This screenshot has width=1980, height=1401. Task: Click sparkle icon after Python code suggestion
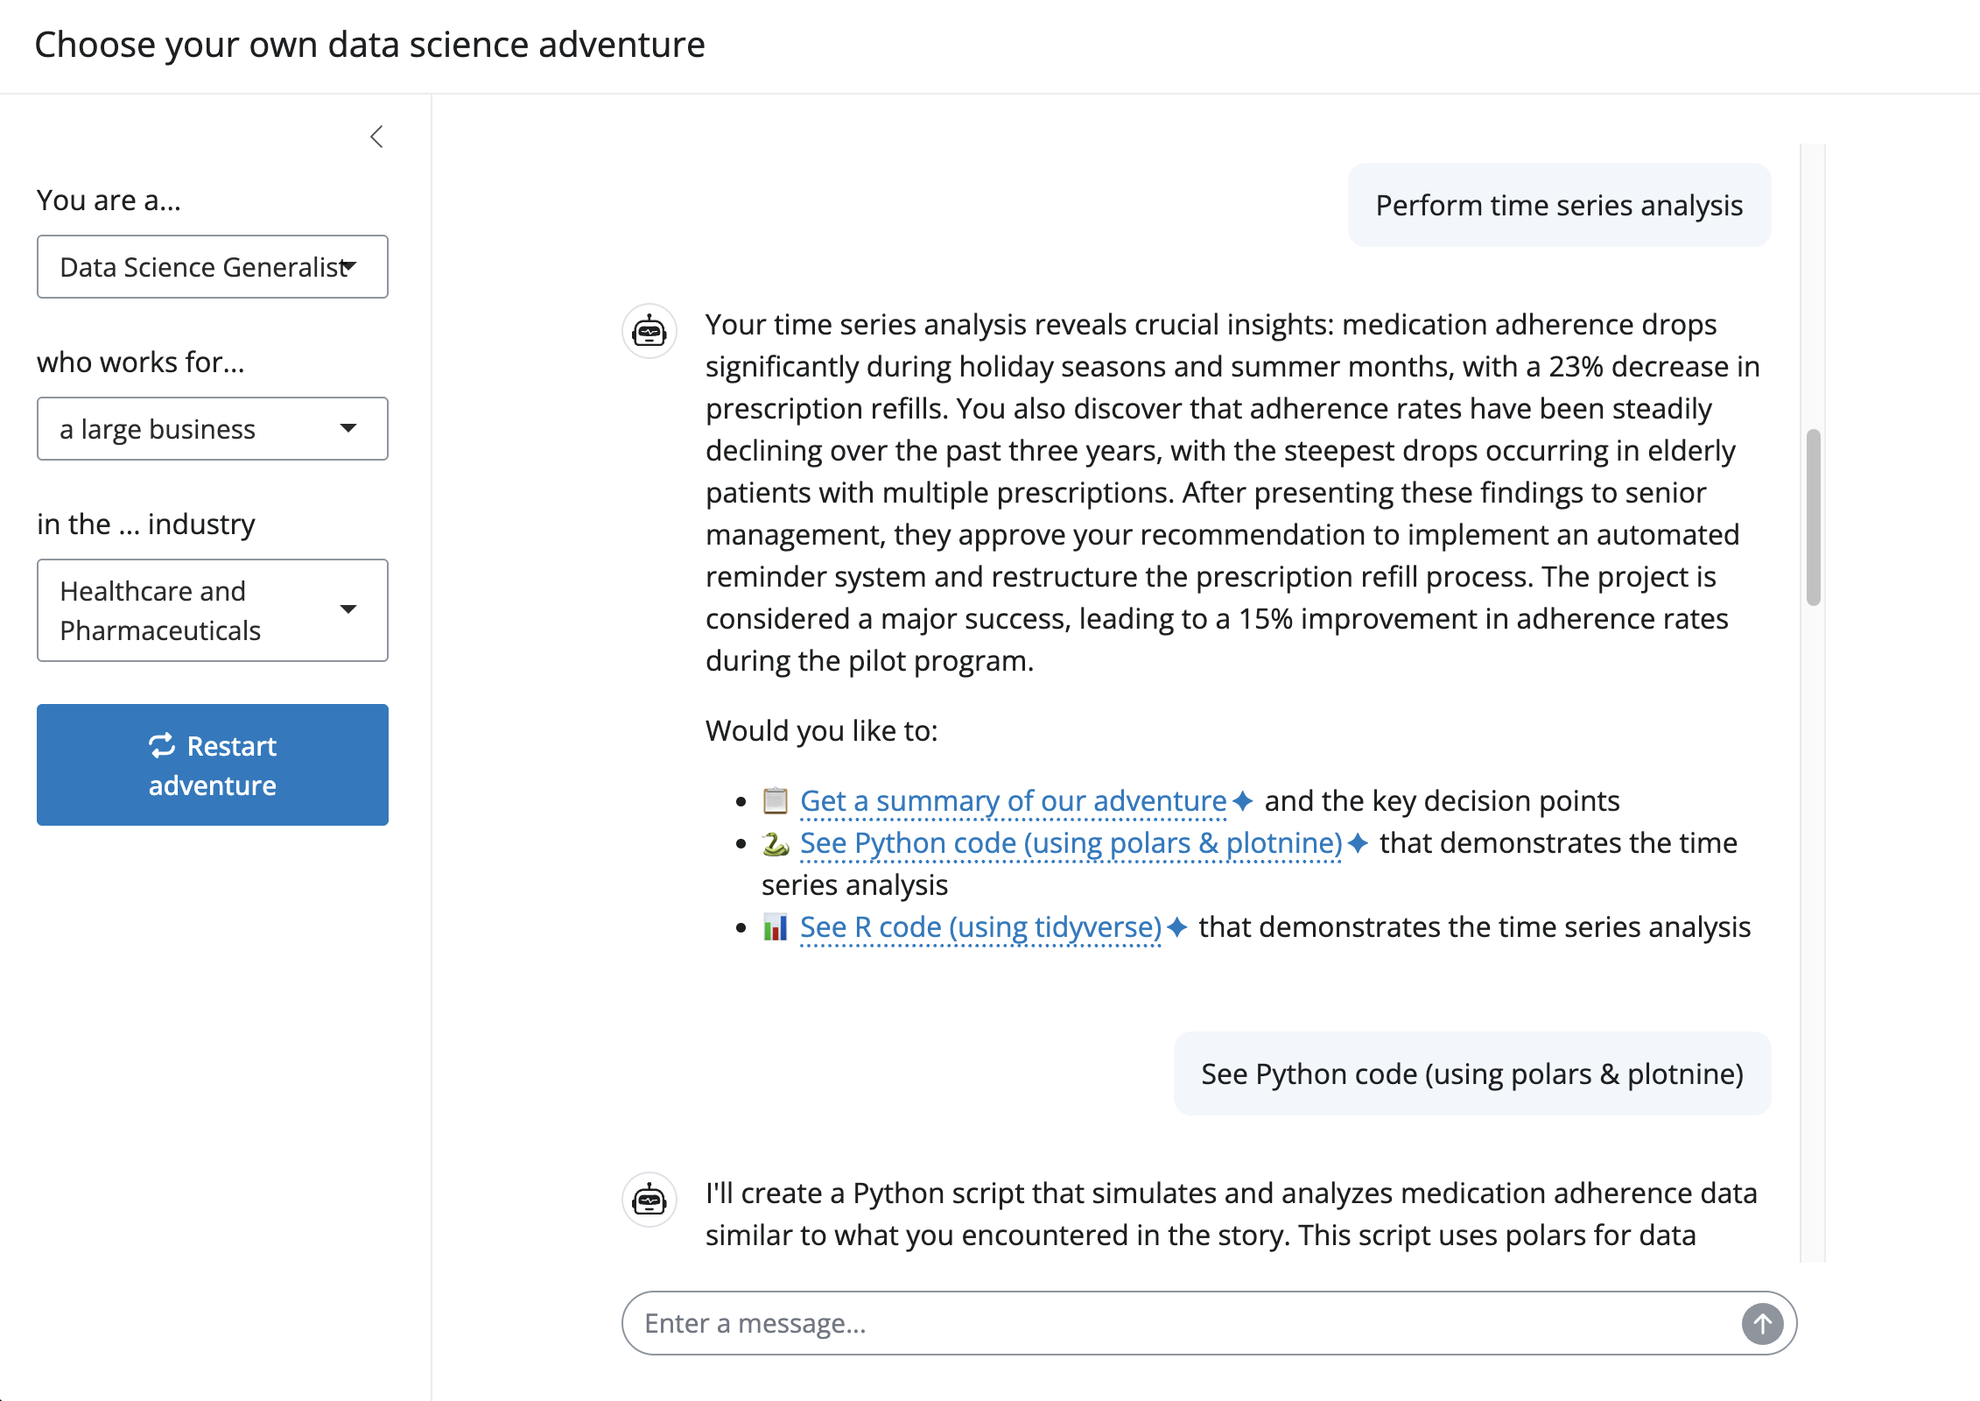(1358, 843)
